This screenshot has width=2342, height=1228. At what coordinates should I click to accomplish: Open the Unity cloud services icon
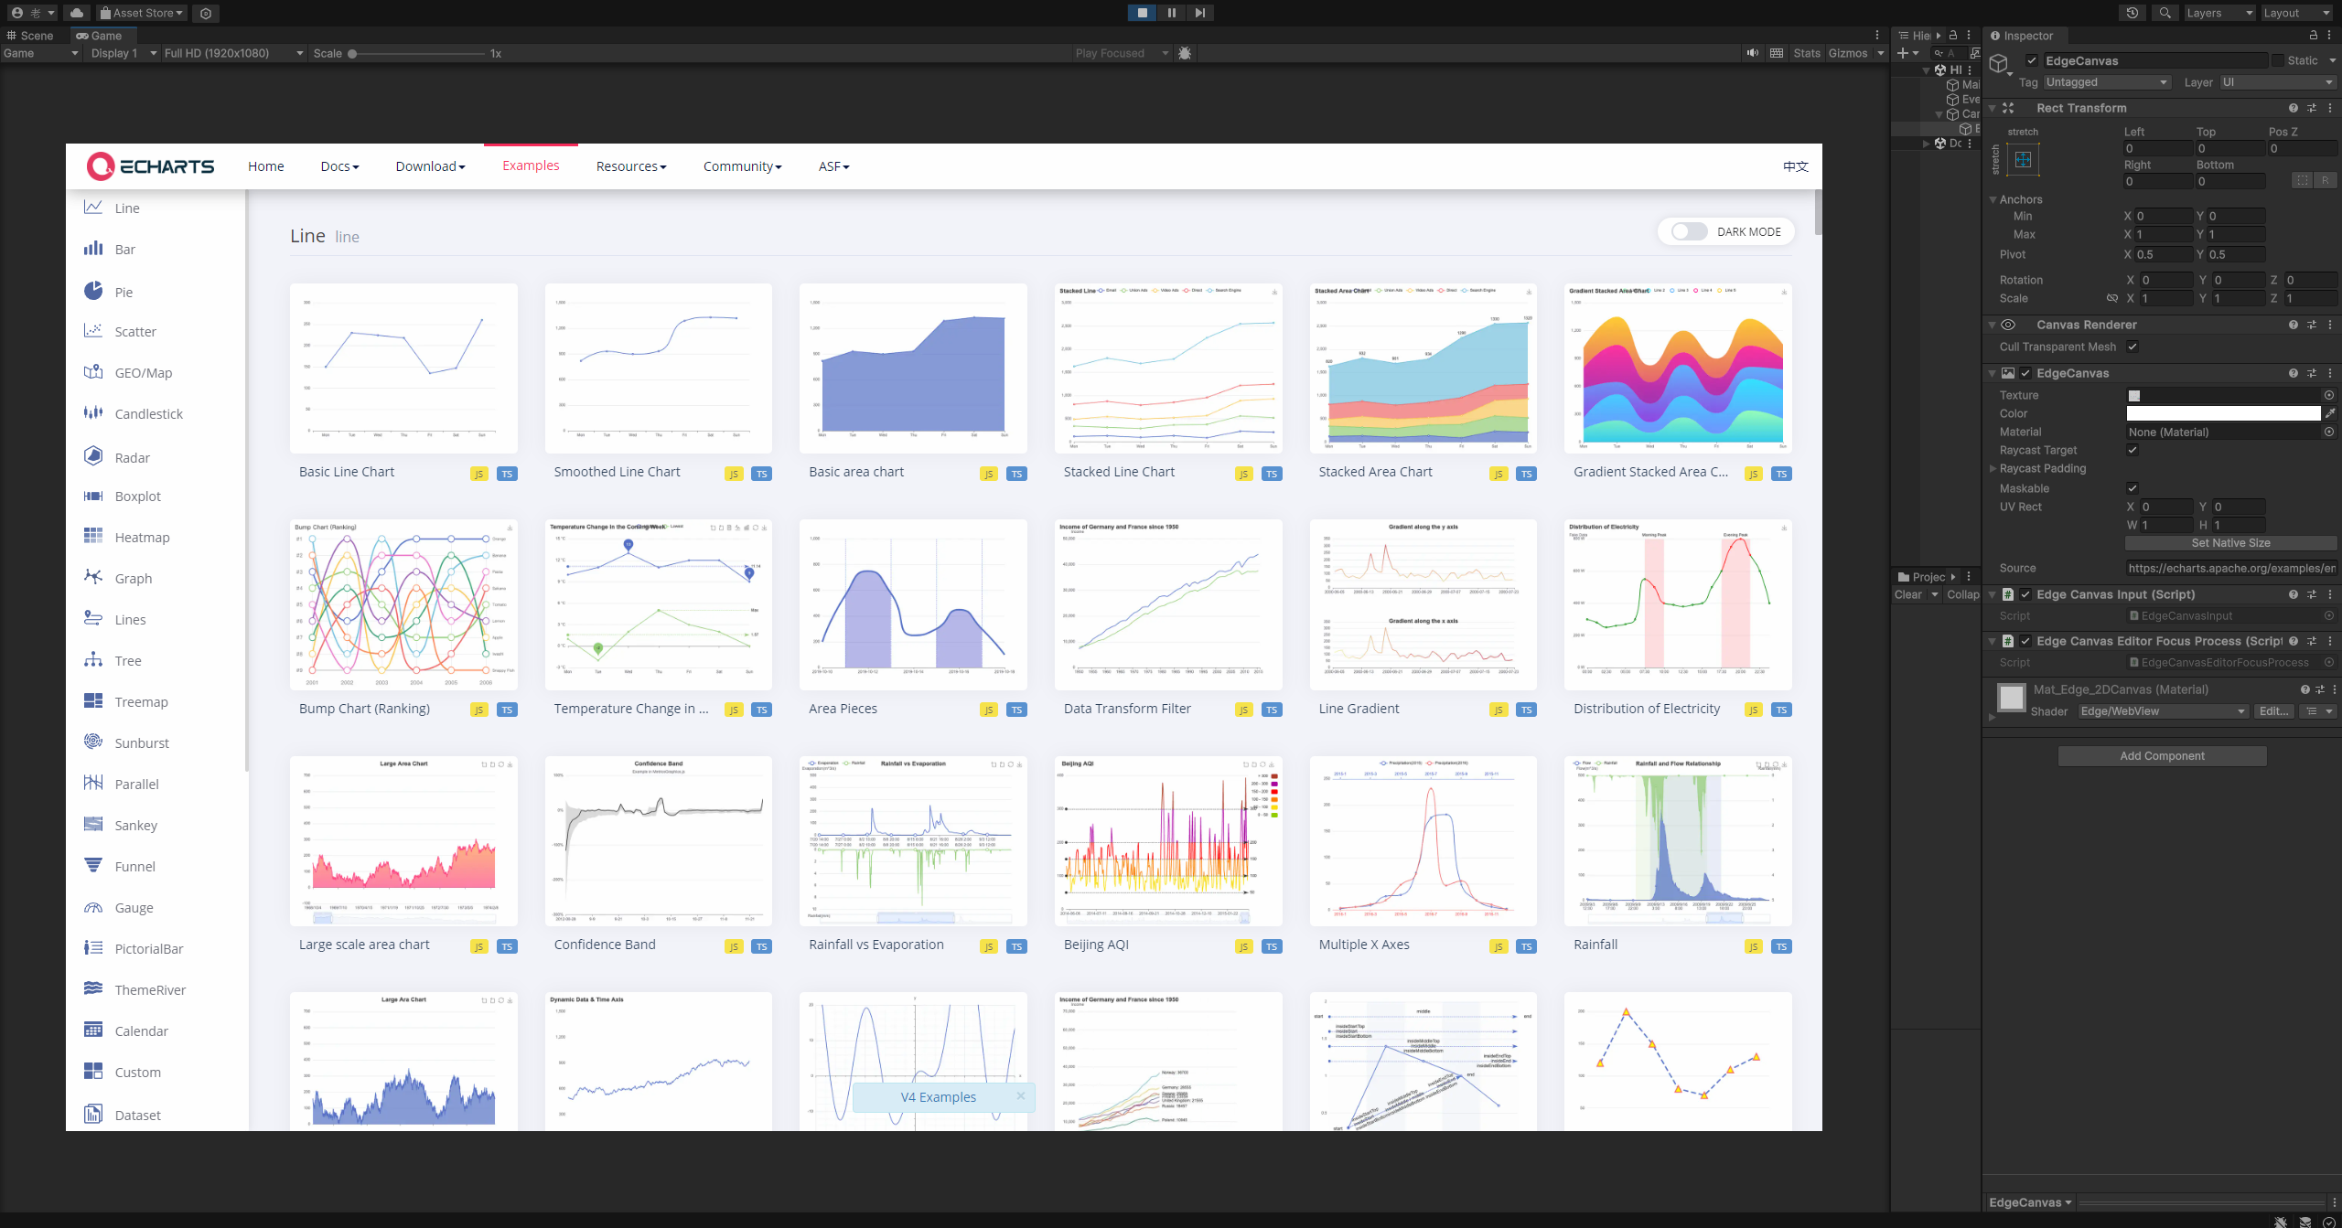[77, 13]
